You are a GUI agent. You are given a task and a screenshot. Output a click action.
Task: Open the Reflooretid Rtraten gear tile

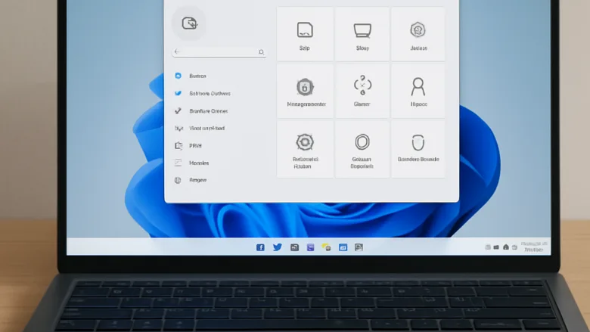pos(305,149)
